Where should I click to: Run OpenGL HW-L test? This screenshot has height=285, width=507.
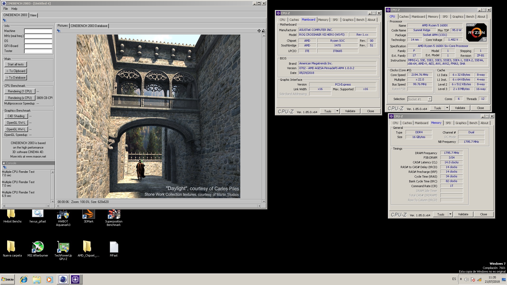(x=16, y=129)
